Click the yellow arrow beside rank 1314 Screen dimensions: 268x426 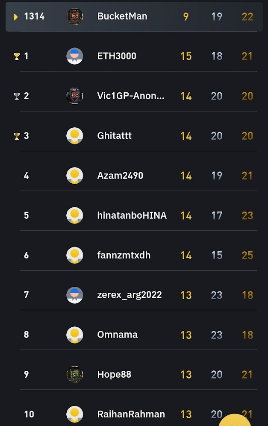[x=16, y=17]
